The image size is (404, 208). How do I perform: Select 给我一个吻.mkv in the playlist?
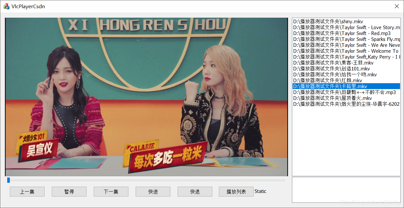tap(346, 75)
